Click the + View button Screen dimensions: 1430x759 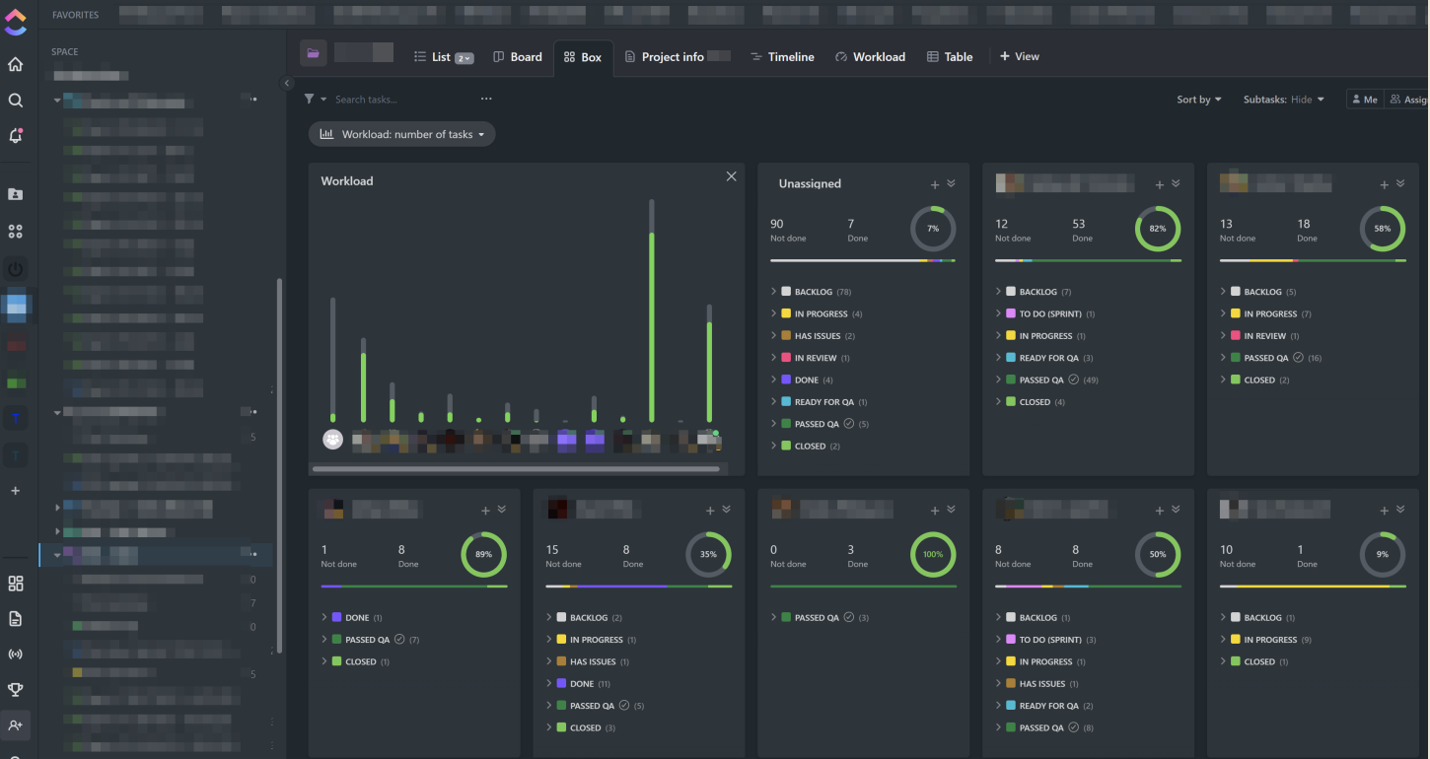(x=1020, y=57)
